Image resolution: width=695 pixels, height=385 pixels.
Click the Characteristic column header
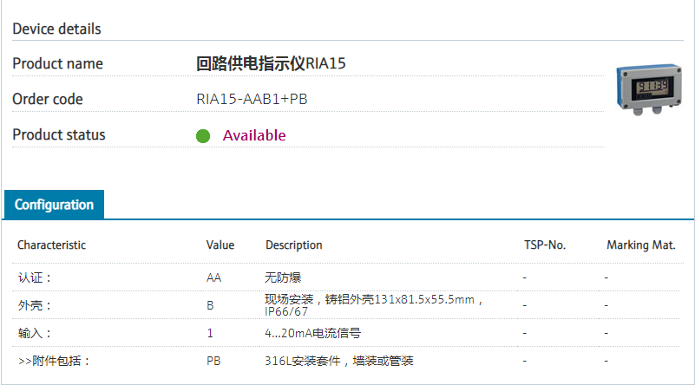[51, 245]
